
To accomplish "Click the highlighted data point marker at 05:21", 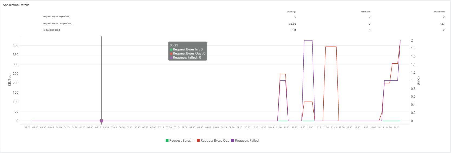I will [101, 121].
